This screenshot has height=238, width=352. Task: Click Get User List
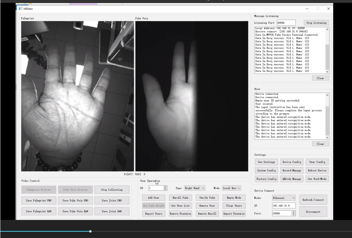(180, 206)
